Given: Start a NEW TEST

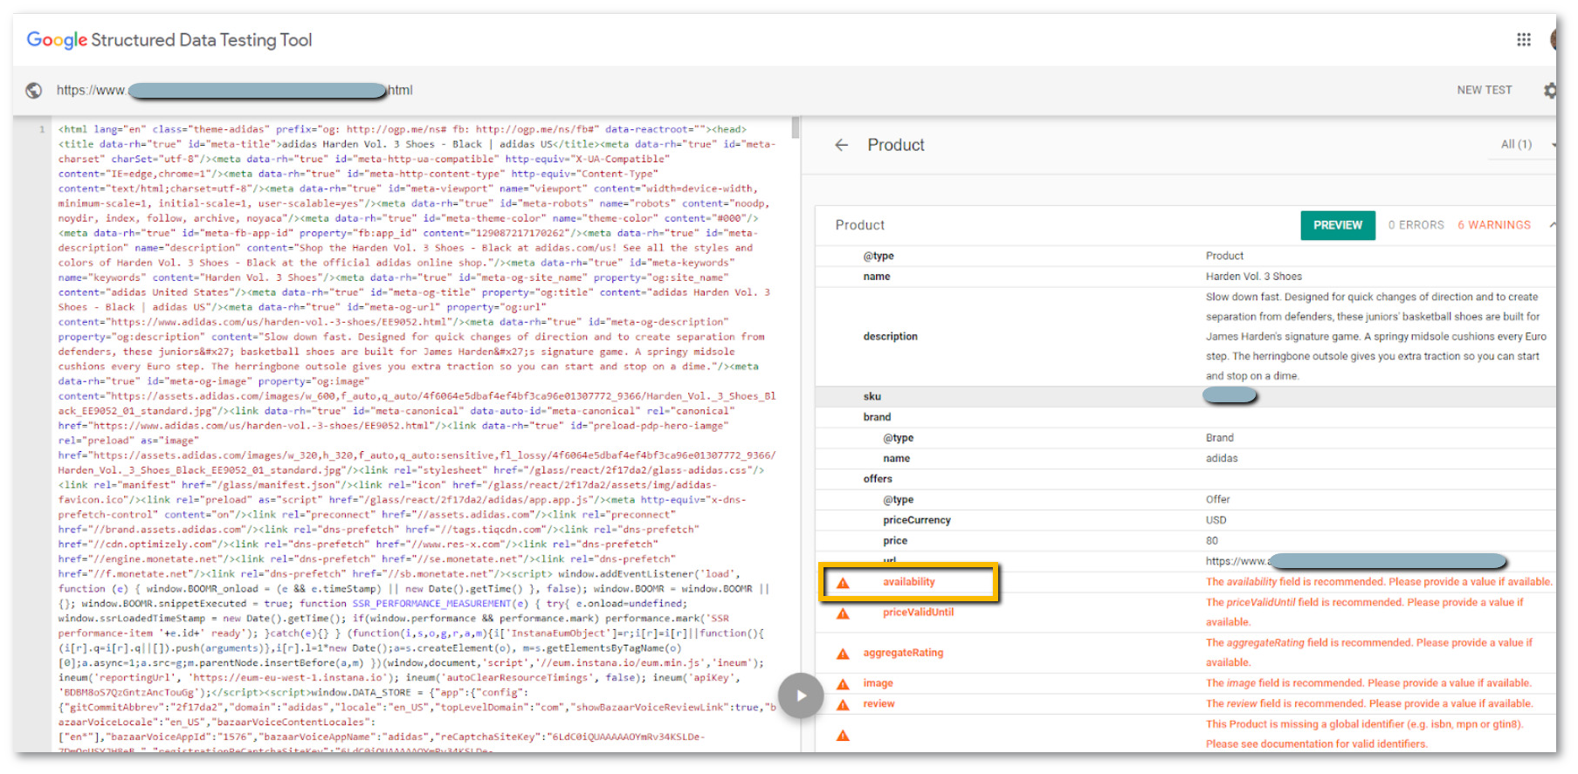Looking at the screenshot, I should [1484, 90].
